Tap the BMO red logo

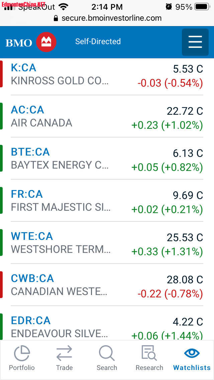click(46, 42)
